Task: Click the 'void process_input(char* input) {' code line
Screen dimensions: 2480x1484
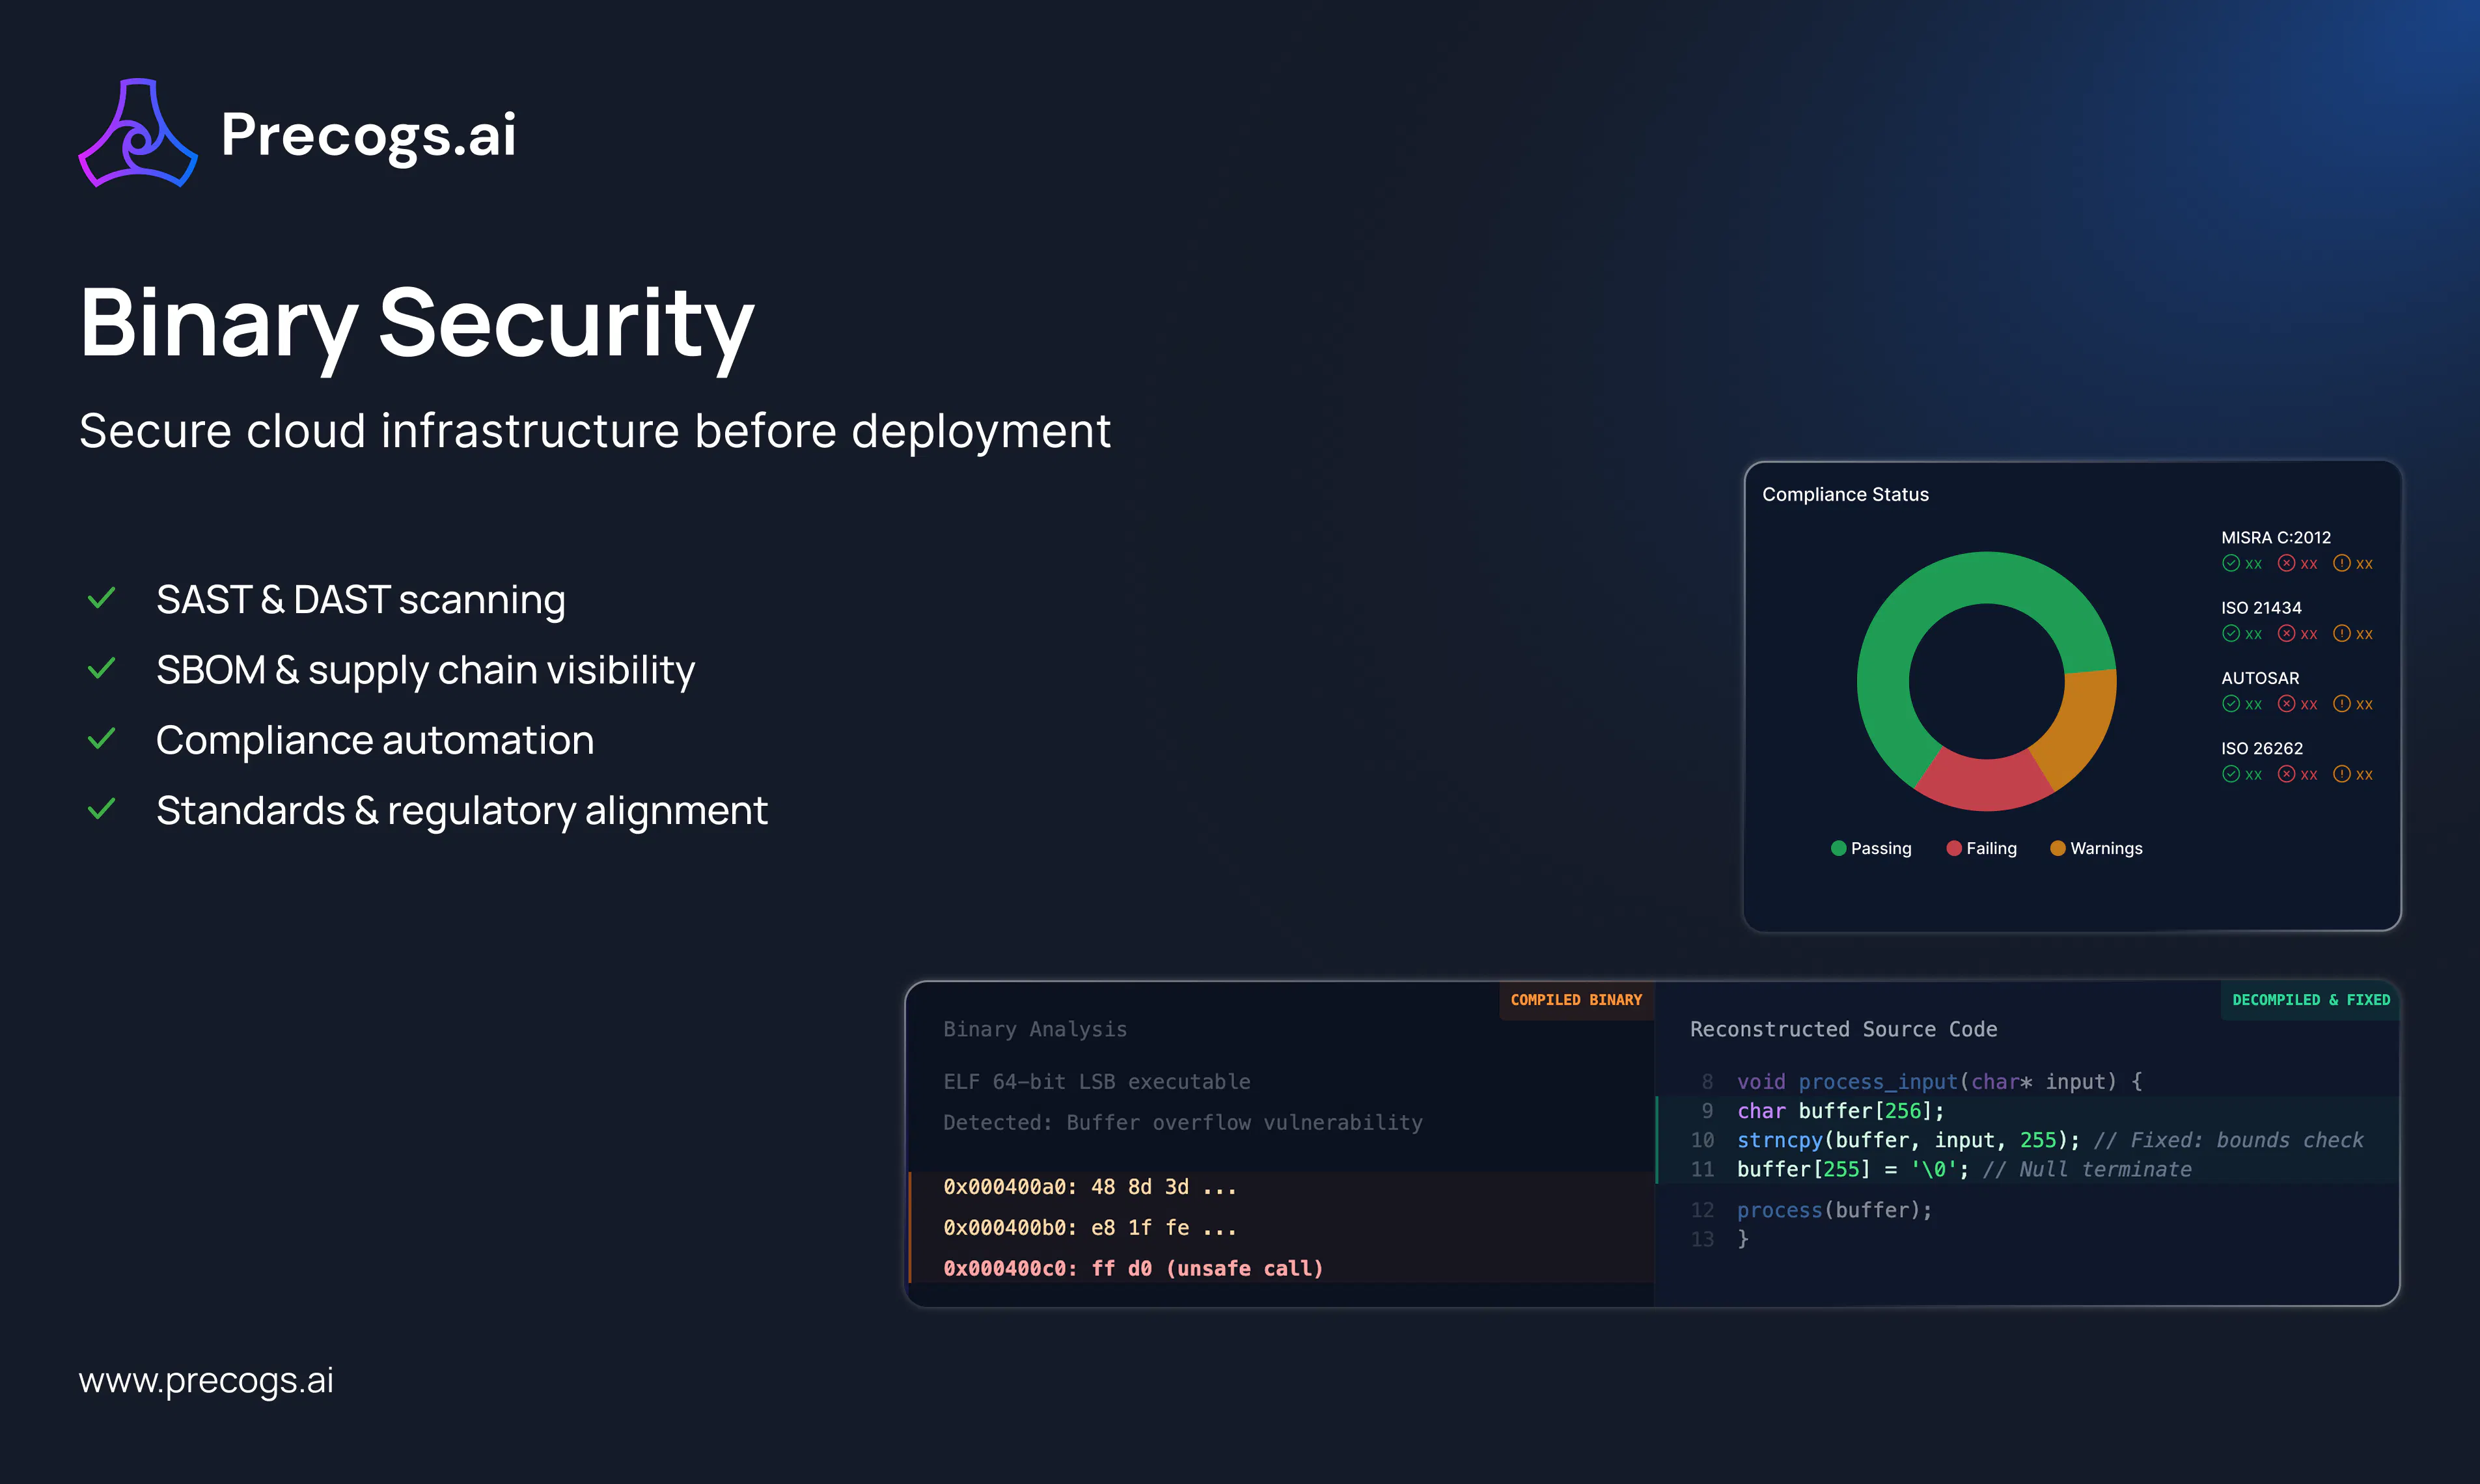Action: coord(1939,1081)
